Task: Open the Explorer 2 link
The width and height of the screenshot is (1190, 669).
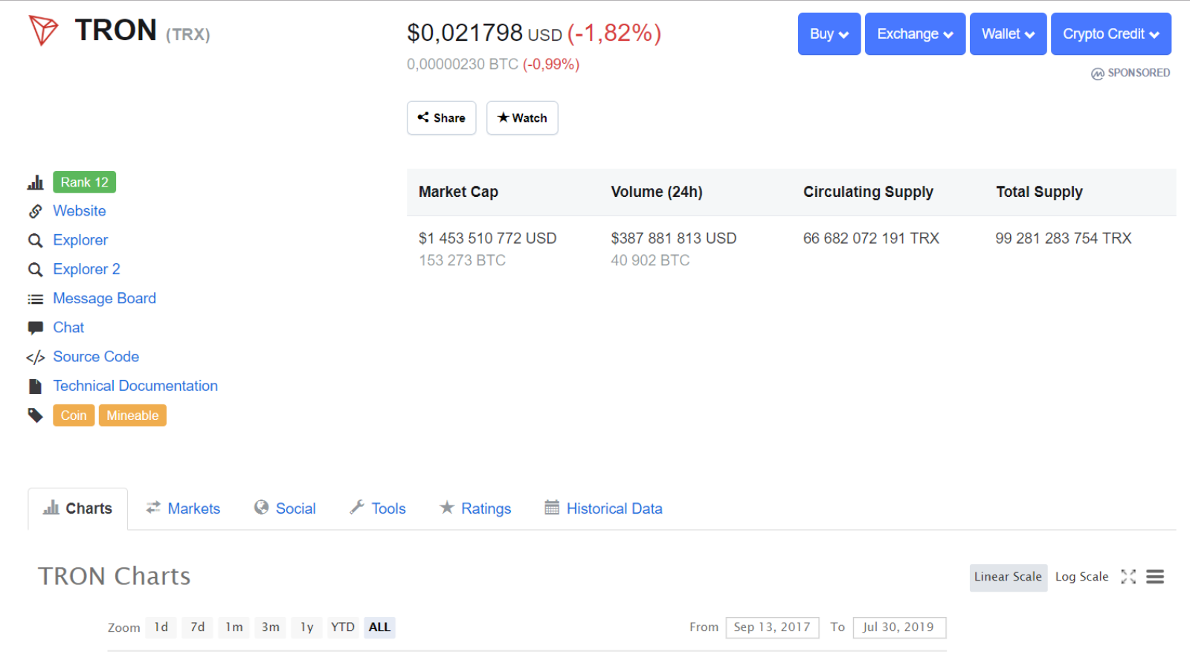Action: pyautogui.click(x=86, y=269)
